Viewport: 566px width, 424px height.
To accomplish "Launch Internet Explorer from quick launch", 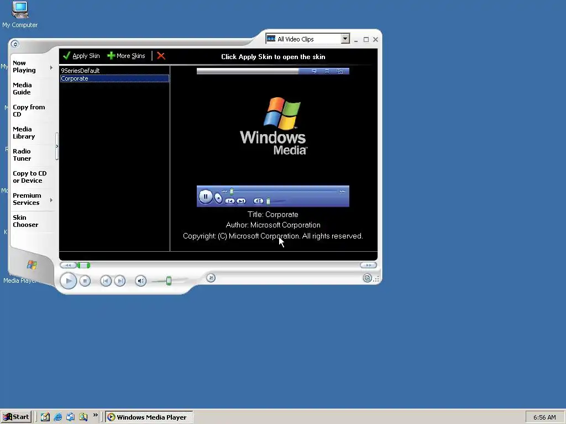I will (x=57, y=417).
